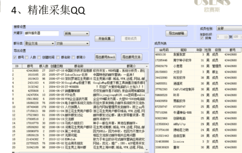
Task: Select group row 43443680 中国软件供求信息群
Action: [x=79, y=71]
